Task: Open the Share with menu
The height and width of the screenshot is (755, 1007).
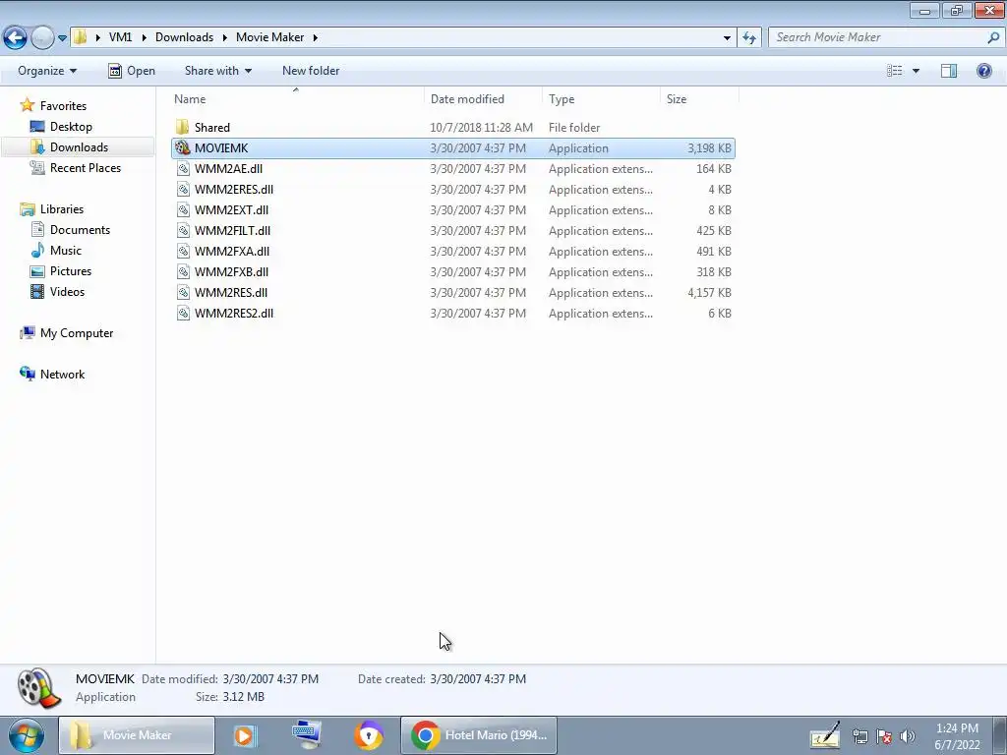Action: (217, 71)
